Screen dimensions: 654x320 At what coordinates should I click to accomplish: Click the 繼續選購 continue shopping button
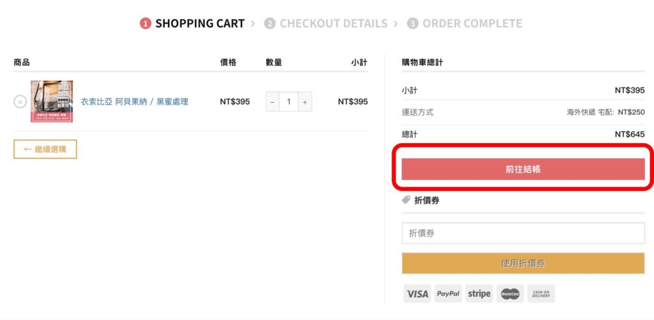click(45, 149)
